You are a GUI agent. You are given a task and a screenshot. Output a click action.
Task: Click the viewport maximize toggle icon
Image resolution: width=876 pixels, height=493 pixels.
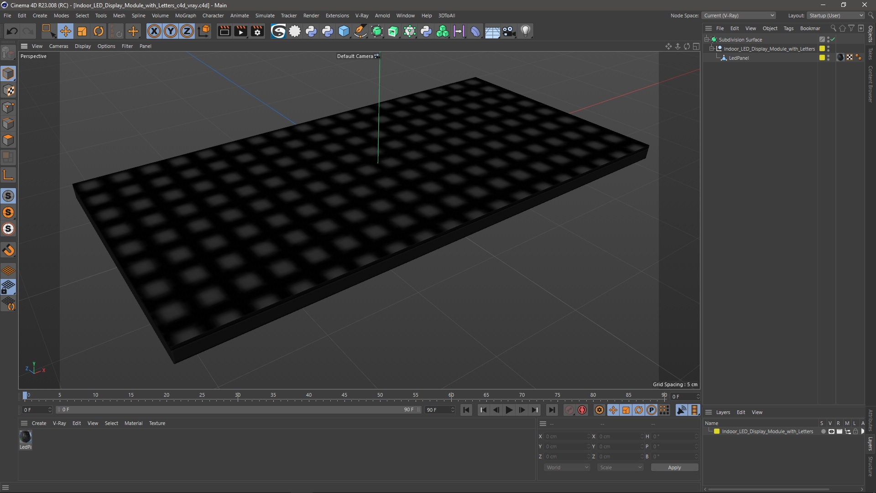pos(696,46)
